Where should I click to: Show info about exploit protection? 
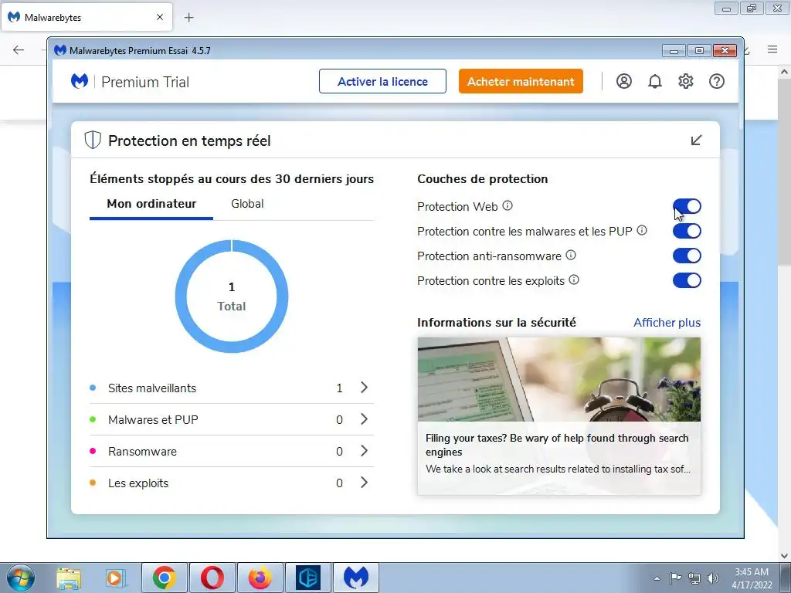[x=574, y=280]
